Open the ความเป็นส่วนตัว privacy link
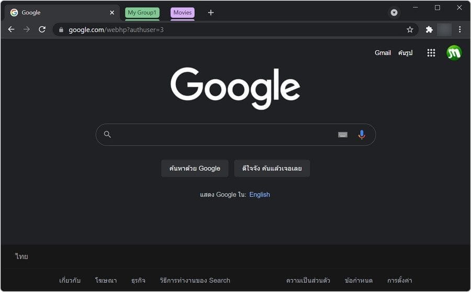Screen dimensions: 471x292 (308, 281)
